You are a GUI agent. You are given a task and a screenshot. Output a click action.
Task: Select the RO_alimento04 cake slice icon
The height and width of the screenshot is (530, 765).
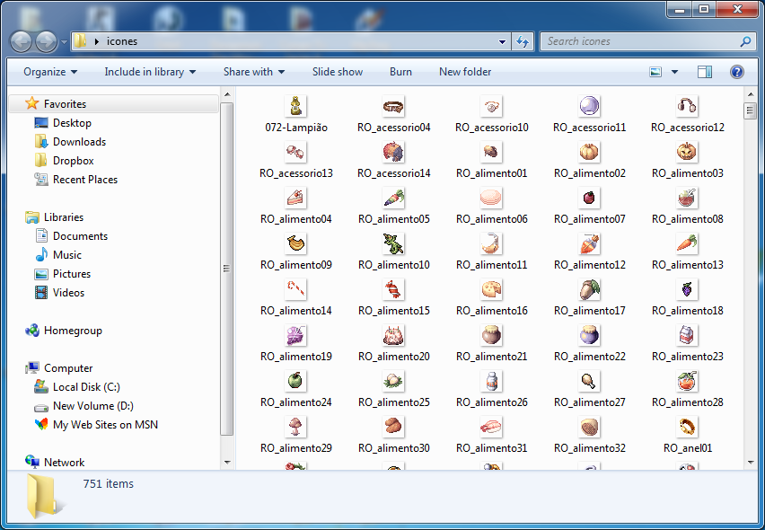[x=295, y=198]
